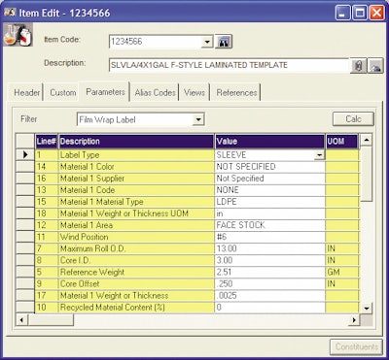Open the Item Code dropdown arrow
This screenshot has width=389, height=360.
207,42
